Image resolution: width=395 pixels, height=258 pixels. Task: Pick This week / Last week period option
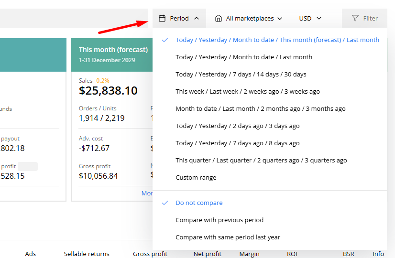coord(248,91)
